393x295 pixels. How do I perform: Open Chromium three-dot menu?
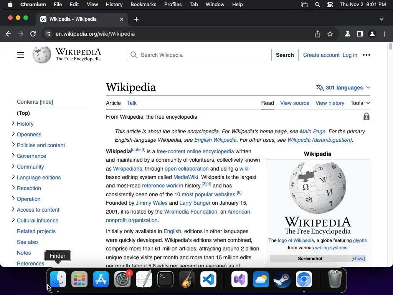pyautogui.click(x=385, y=34)
